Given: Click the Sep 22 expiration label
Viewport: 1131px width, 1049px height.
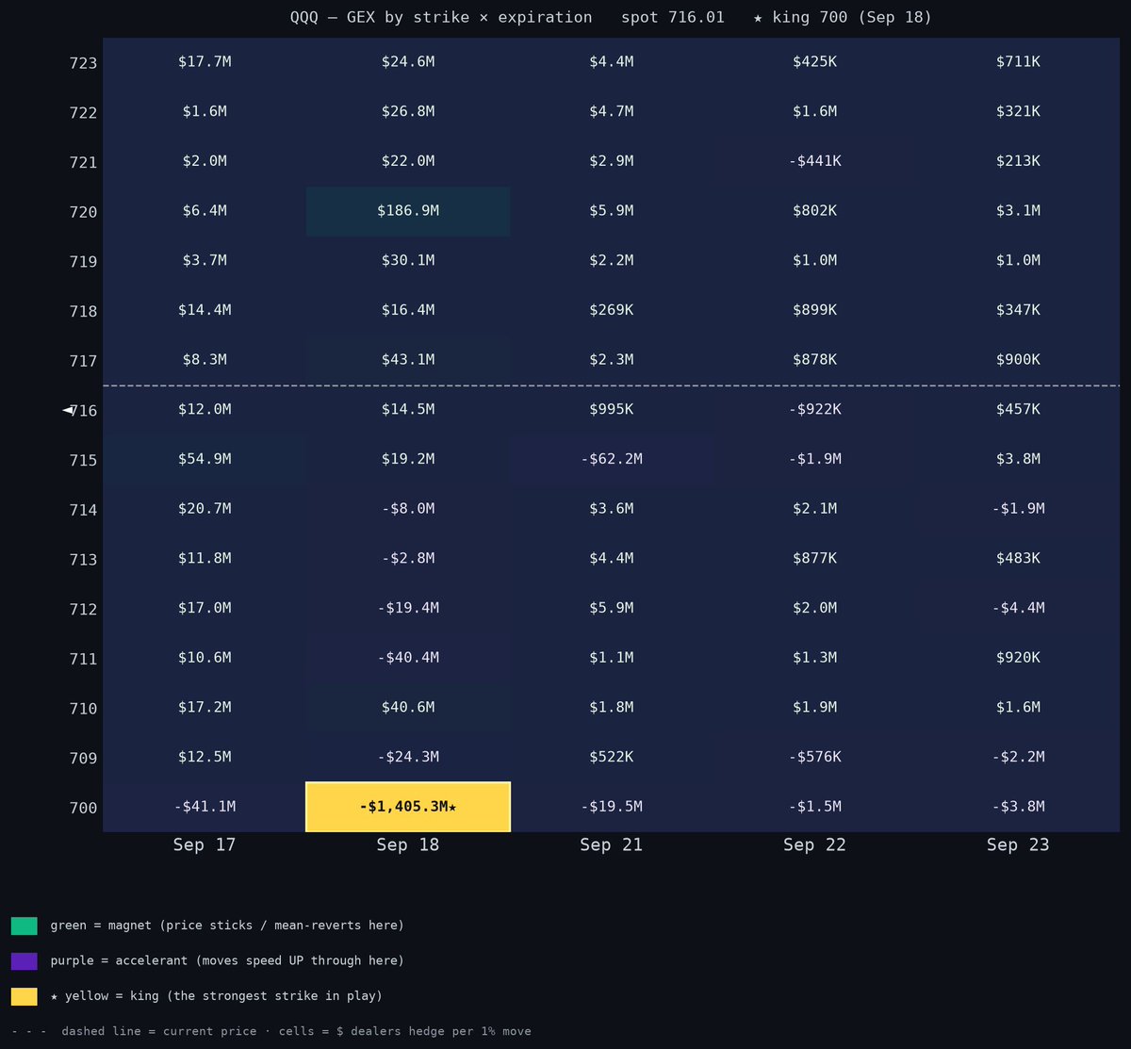Looking at the screenshot, I should coord(815,845).
